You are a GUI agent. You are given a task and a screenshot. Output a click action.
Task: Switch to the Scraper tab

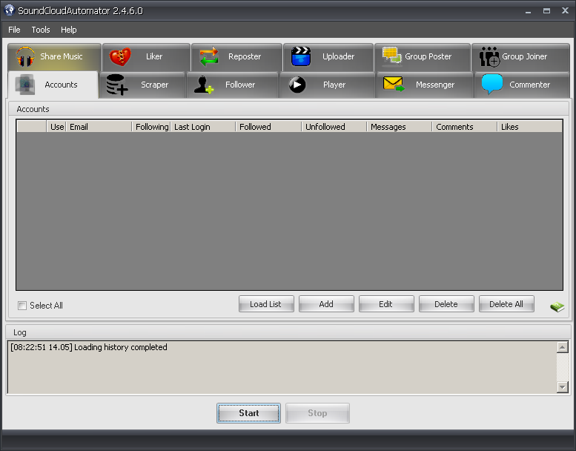tap(142, 85)
